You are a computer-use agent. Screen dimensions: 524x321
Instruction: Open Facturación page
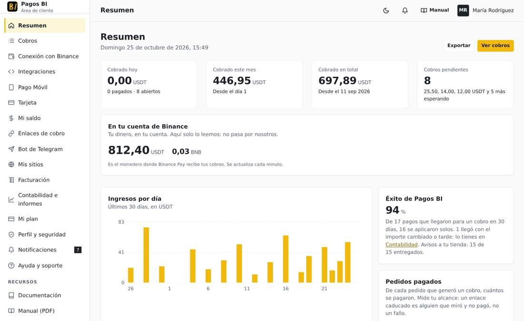(45, 180)
